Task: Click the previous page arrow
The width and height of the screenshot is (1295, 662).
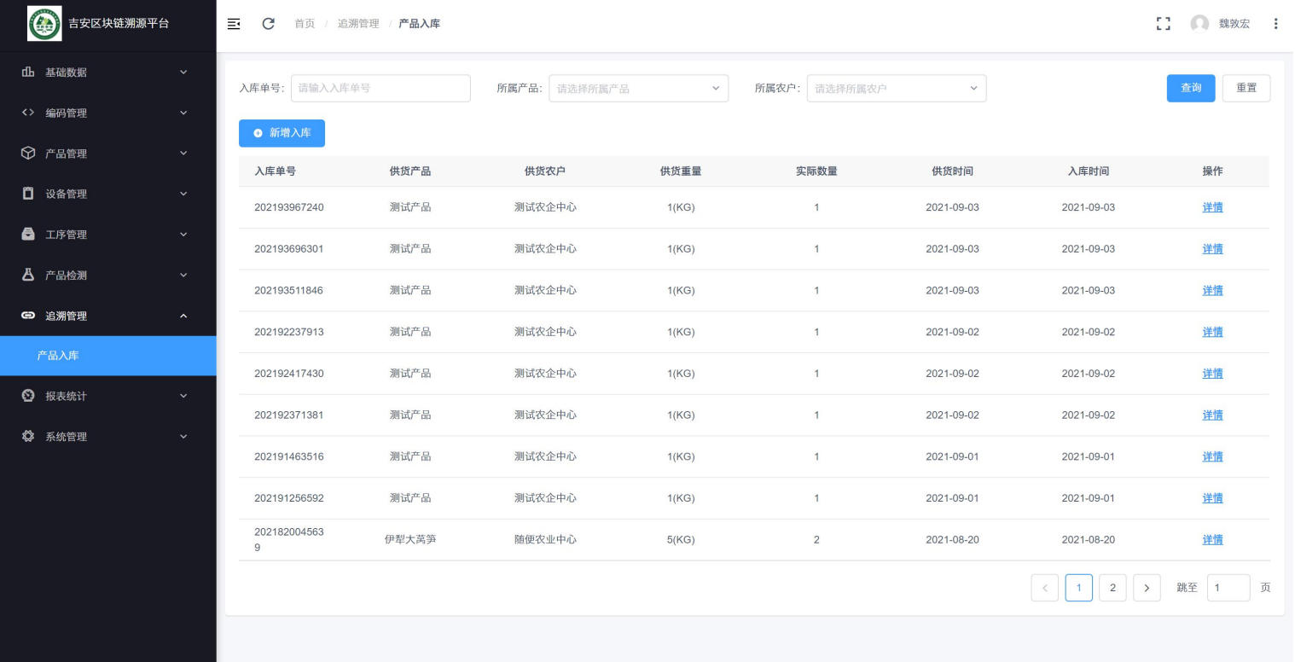Action: [1044, 588]
